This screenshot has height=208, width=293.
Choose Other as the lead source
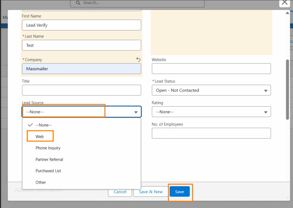(x=41, y=183)
